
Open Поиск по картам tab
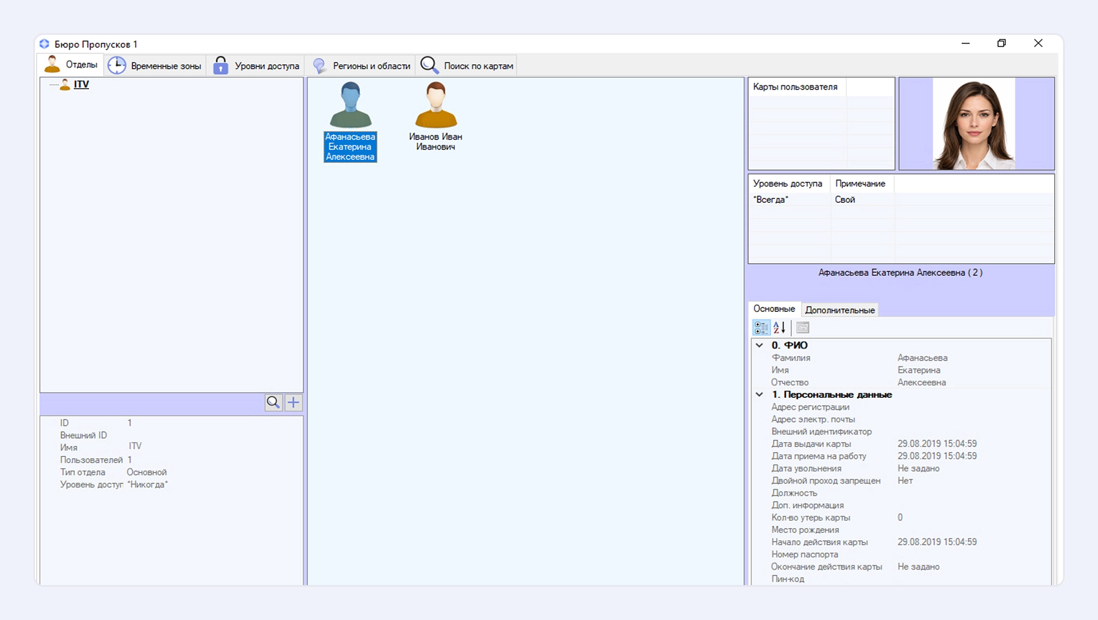[467, 65]
